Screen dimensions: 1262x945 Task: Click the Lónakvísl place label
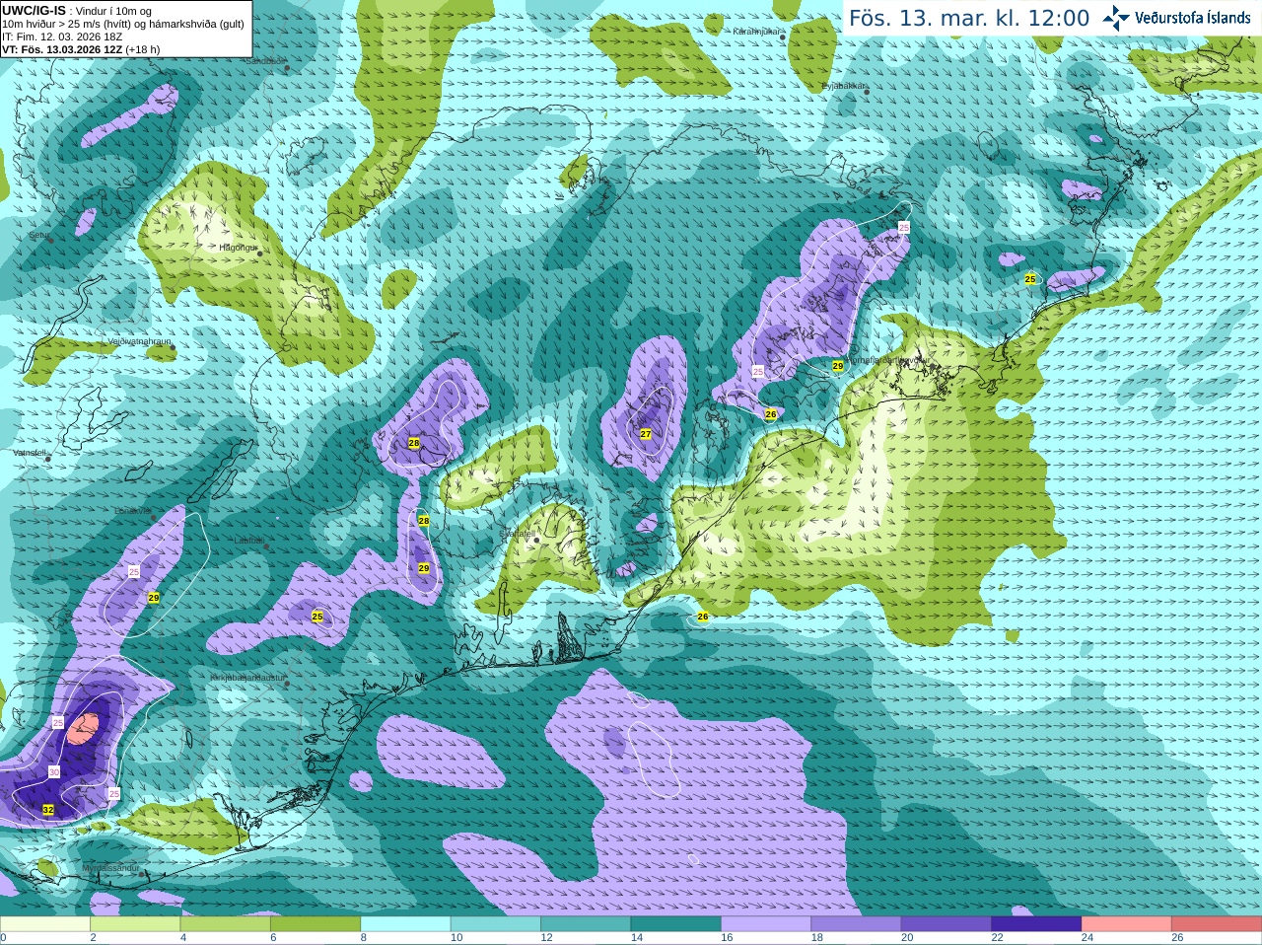coord(133,511)
